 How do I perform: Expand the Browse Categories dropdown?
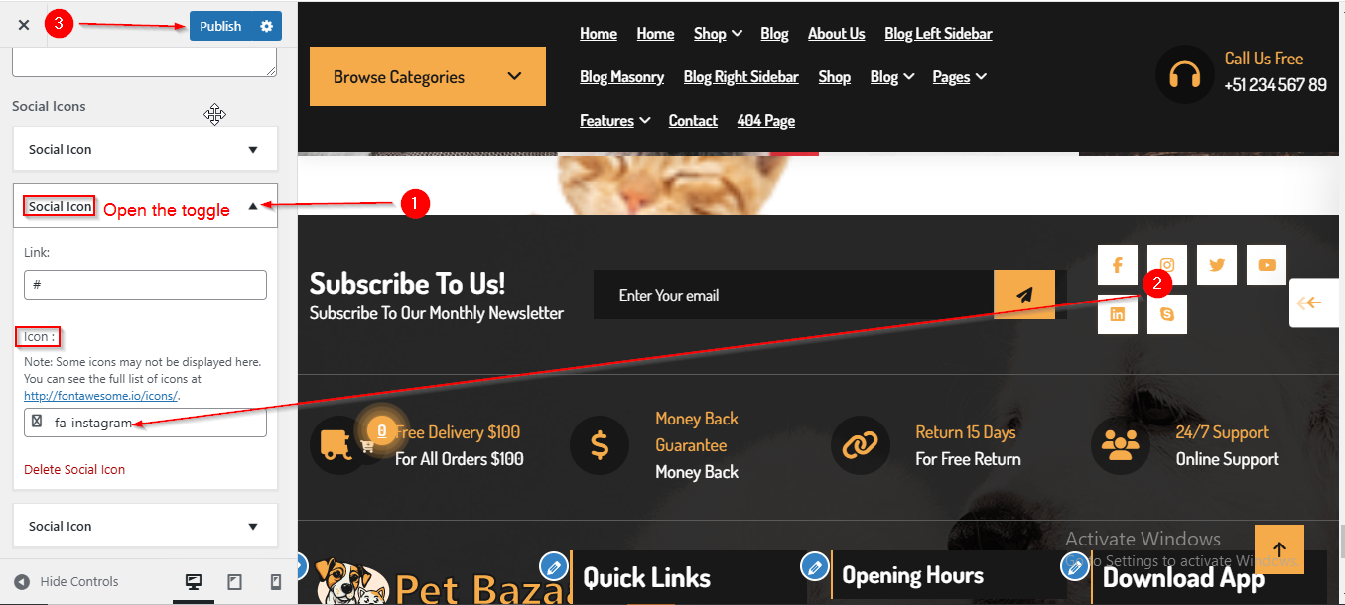(x=428, y=76)
